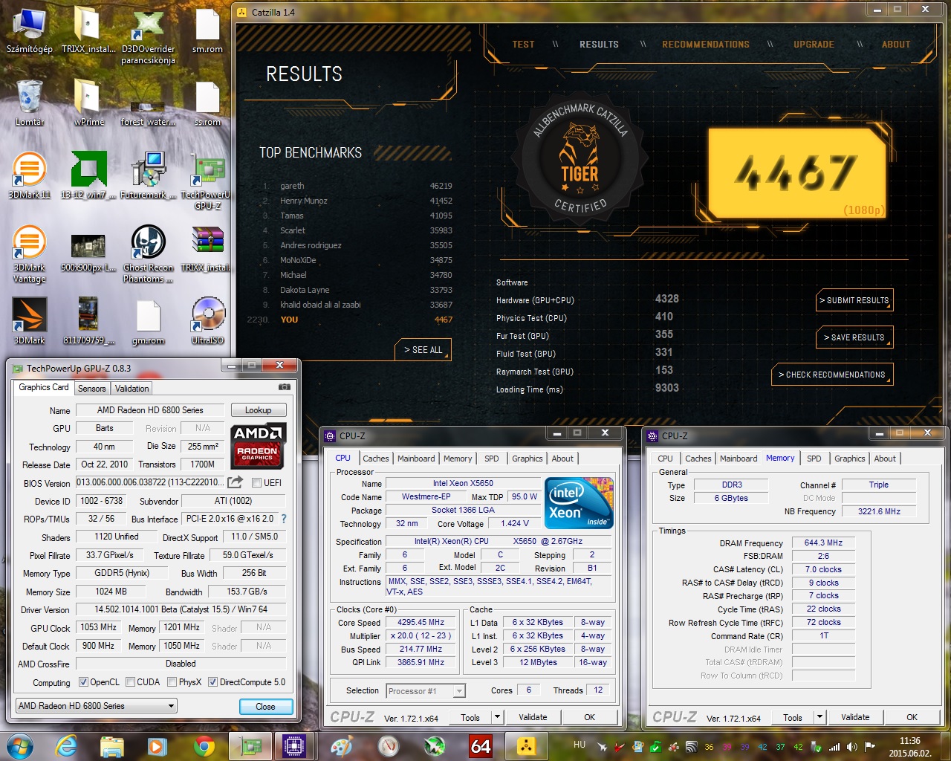This screenshot has height=761, width=951.
Task: Open the Caches tab in left CPU-Z window
Action: pyautogui.click(x=376, y=459)
